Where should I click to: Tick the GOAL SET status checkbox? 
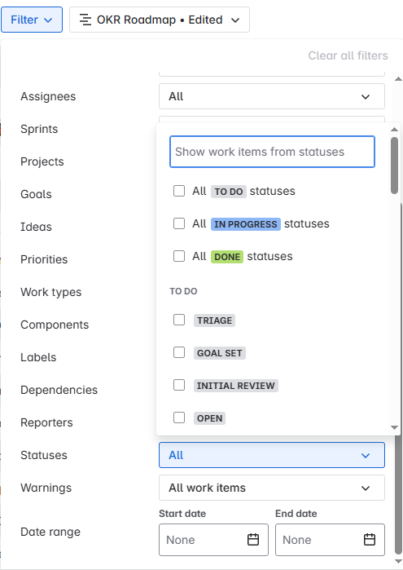[x=179, y=352]
